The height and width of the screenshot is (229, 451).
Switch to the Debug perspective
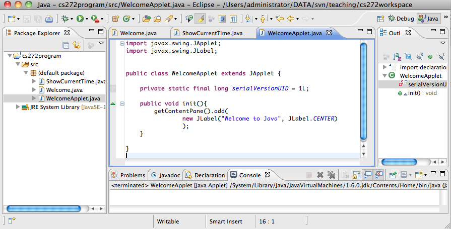[401, 19]
